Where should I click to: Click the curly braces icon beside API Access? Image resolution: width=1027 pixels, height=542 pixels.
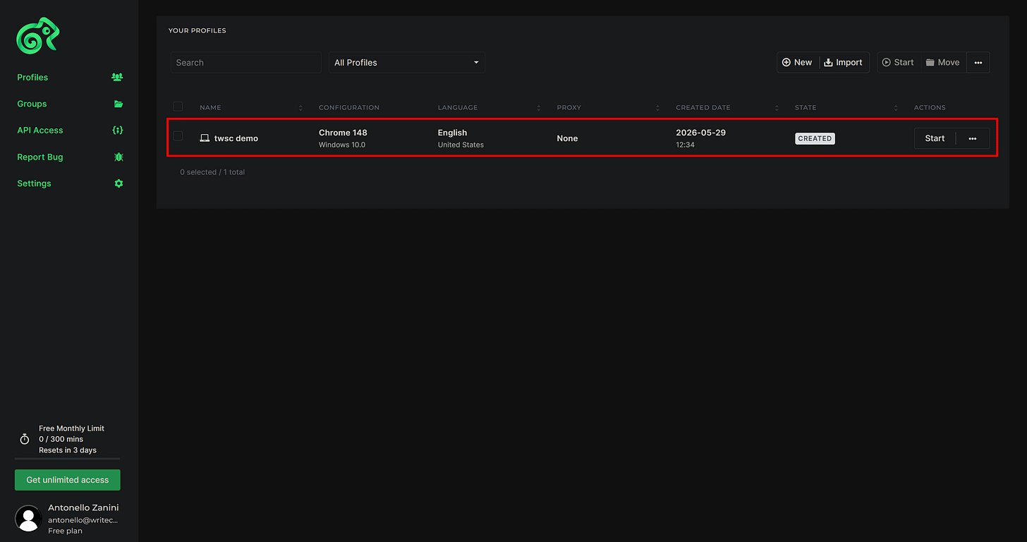[x=118, y=131]
